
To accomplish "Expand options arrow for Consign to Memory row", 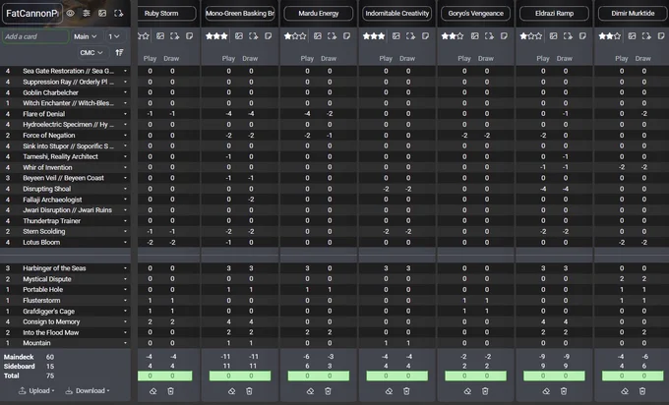I will (126, 321).
